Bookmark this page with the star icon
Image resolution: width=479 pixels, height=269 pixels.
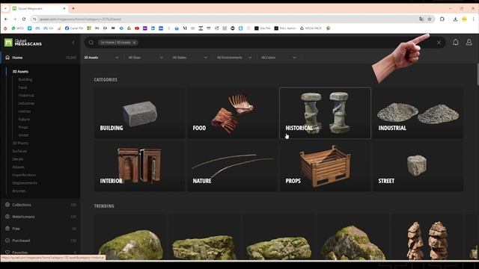(430, 19)
